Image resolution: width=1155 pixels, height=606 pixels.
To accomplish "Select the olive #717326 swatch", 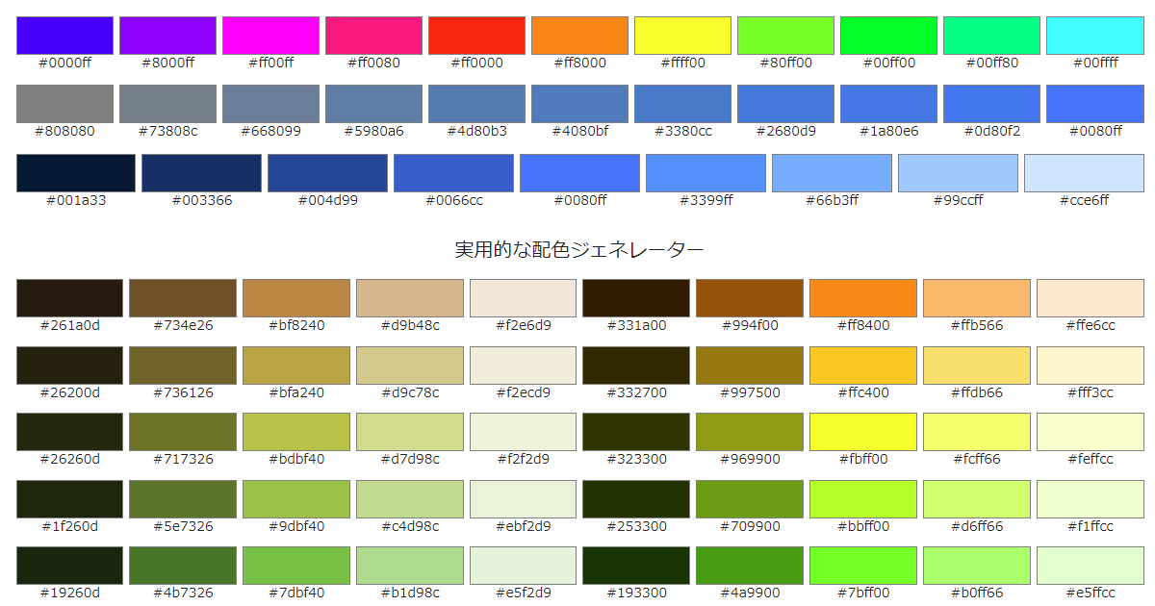I will pos(183,432).
